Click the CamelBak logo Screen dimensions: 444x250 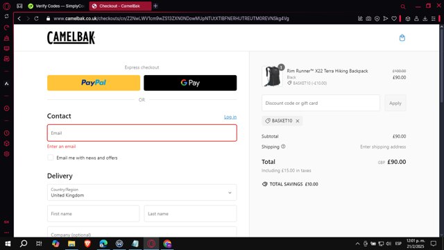pos(71,37)
